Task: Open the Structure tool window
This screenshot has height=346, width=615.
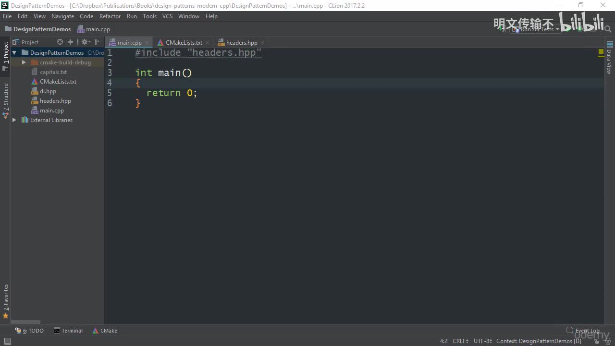Action: (x=6, y=100)
